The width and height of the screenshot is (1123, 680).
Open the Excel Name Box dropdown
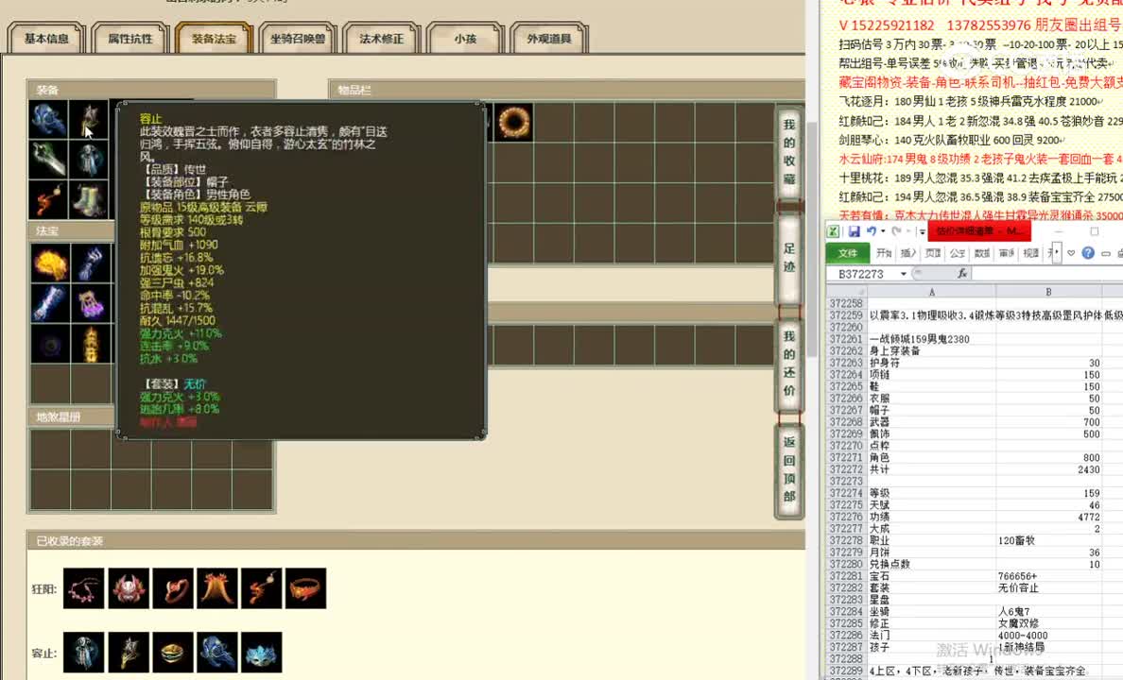tap(904, 274)
